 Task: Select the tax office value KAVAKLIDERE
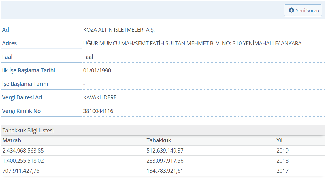[x=100, y=97]
